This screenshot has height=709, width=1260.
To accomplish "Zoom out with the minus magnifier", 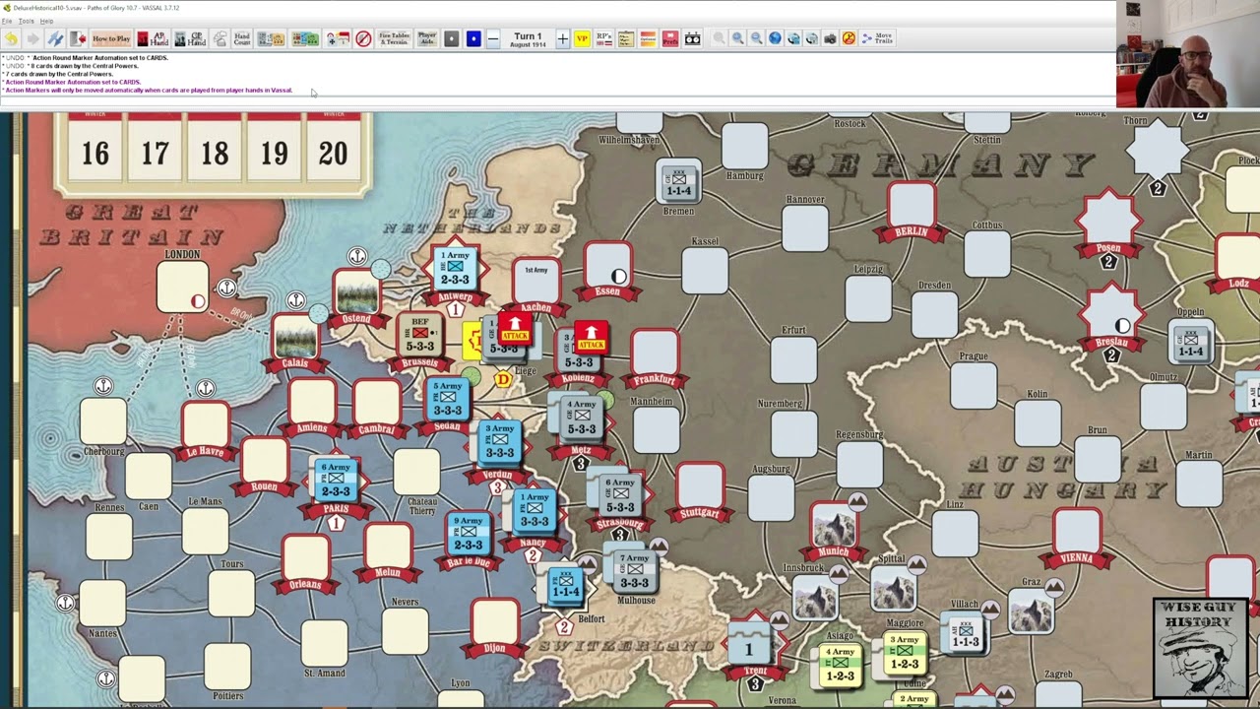I will point(756,38).
